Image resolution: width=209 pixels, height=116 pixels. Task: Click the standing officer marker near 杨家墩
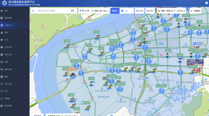click(x=91, y=83)
